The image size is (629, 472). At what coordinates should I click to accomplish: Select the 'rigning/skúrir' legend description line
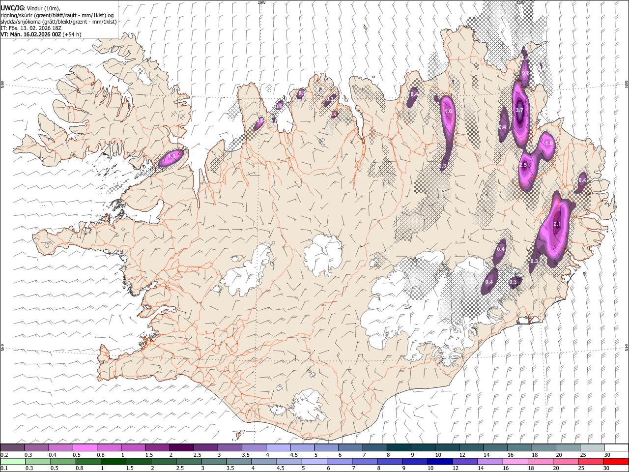tap(57, 15)
